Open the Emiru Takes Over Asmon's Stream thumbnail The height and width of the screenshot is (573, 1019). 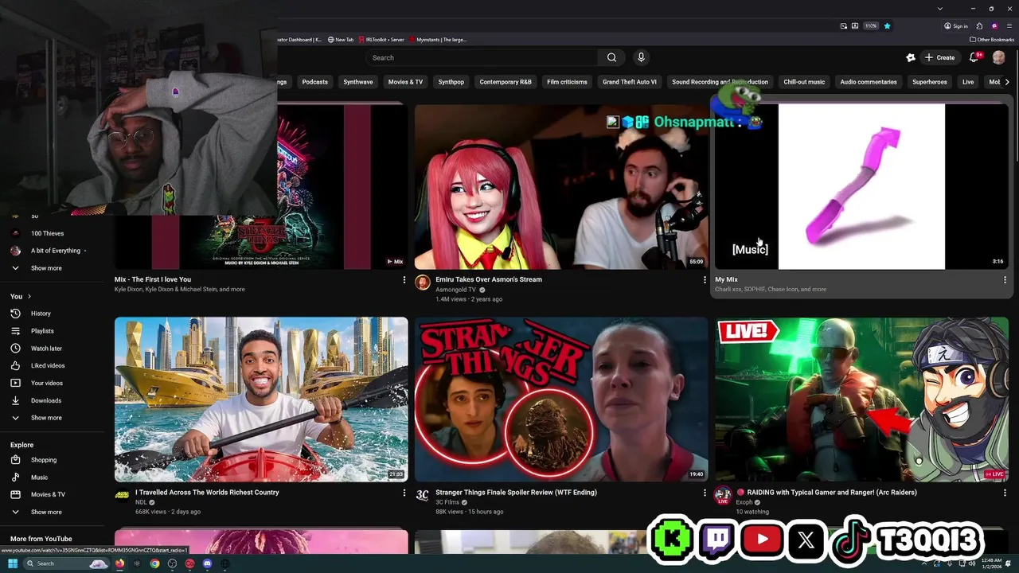point(561,187)
